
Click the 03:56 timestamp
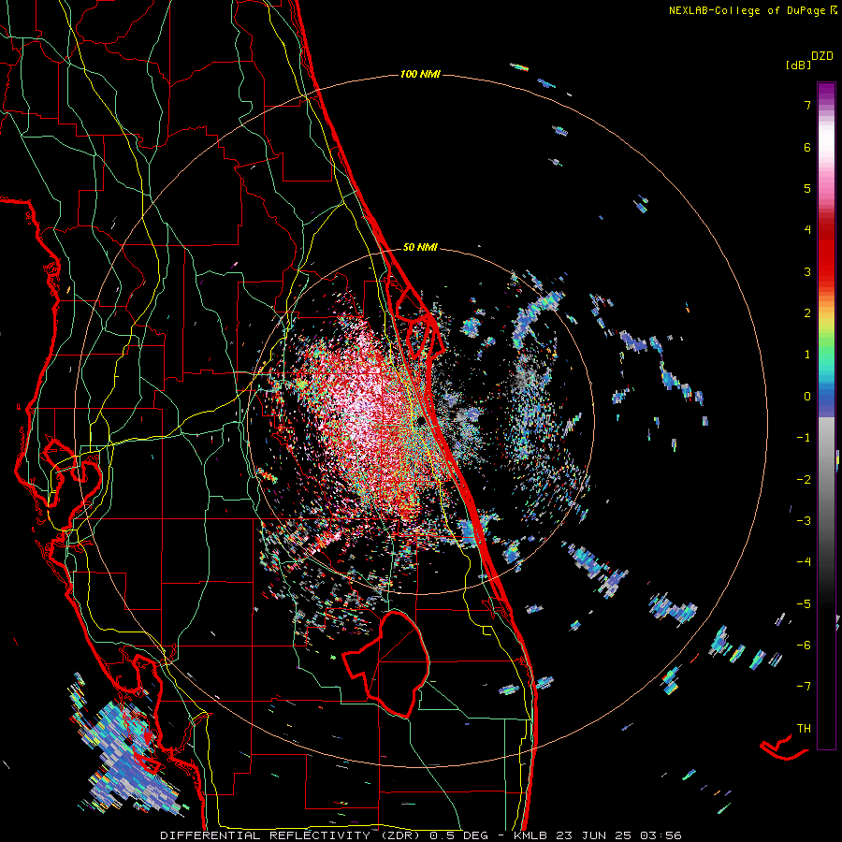(661, 835)
